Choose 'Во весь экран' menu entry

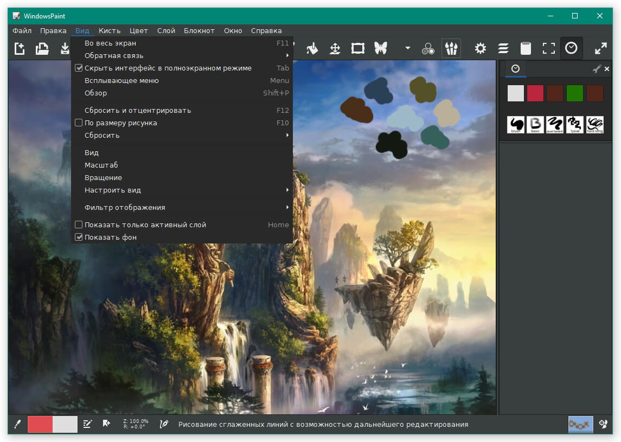click(x=111, y=43)
